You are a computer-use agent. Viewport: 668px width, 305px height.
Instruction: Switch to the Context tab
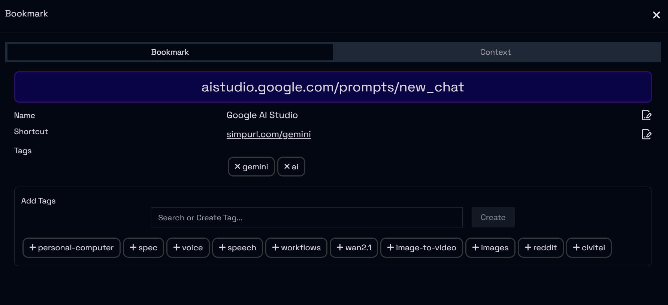(x=495, y=52)
